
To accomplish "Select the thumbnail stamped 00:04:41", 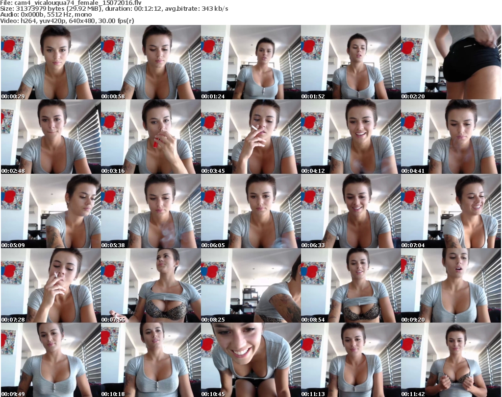I will [451, 137].
